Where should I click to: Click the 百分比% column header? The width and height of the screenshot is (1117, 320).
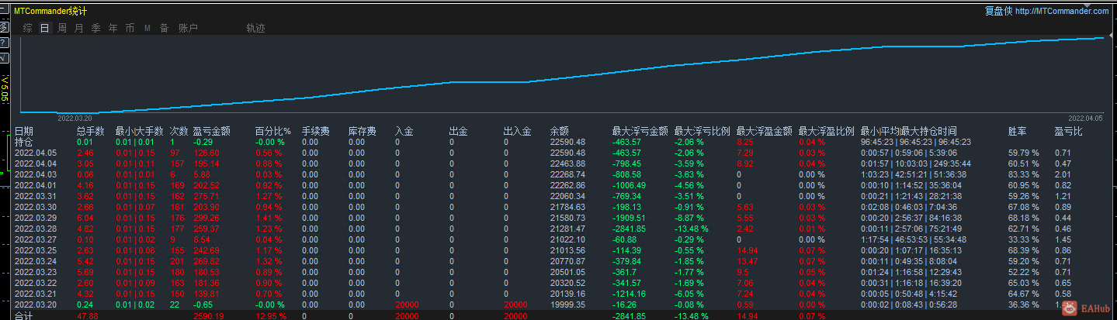coord(273,132)
